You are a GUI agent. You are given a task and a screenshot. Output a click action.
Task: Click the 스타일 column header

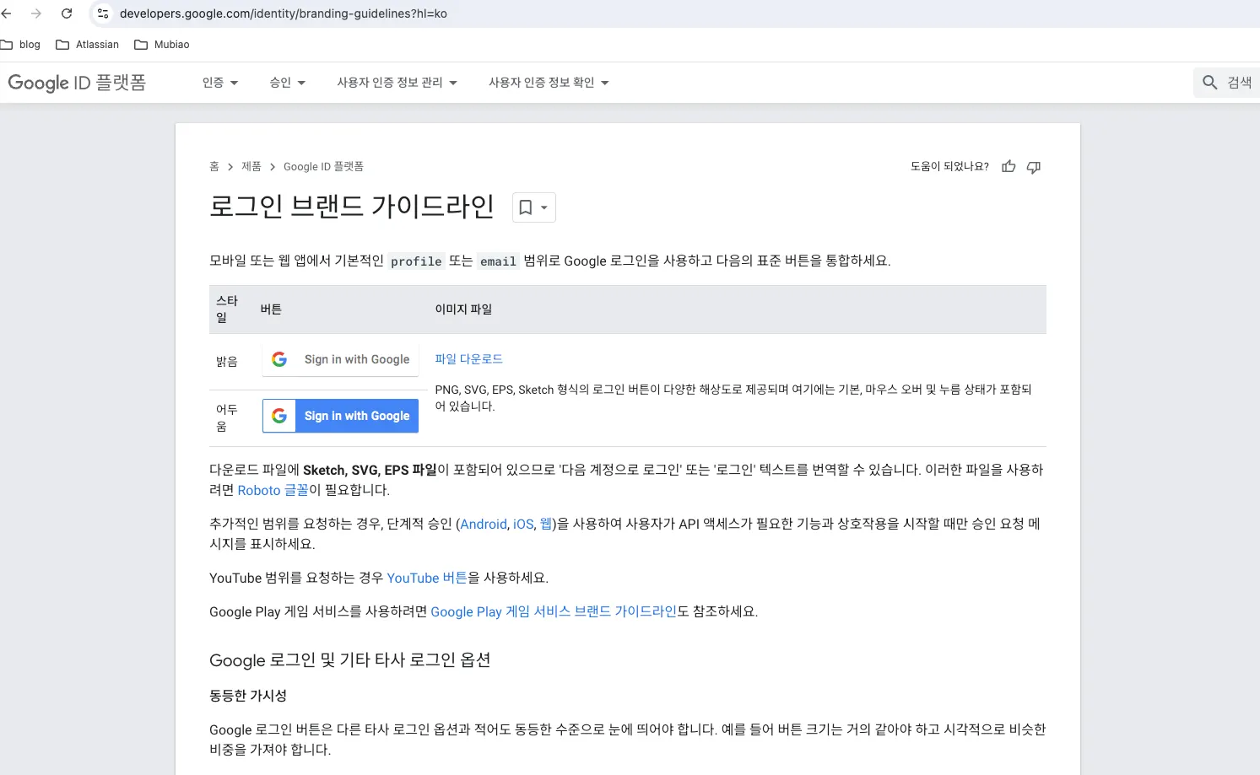(227, 309)
